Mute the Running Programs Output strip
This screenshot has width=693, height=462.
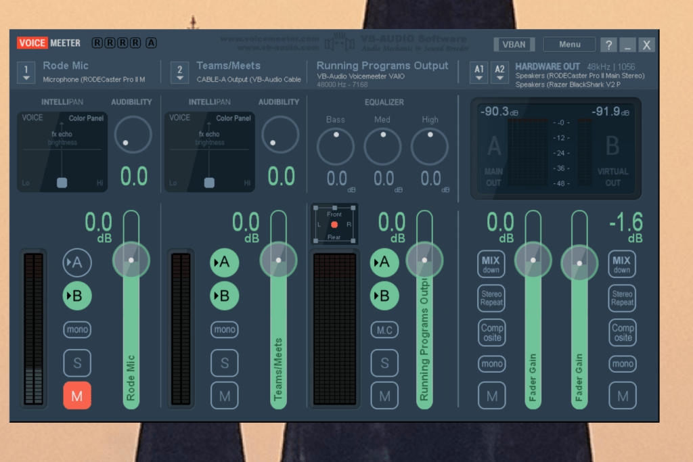pyautogui.click(x=384, y=395)
